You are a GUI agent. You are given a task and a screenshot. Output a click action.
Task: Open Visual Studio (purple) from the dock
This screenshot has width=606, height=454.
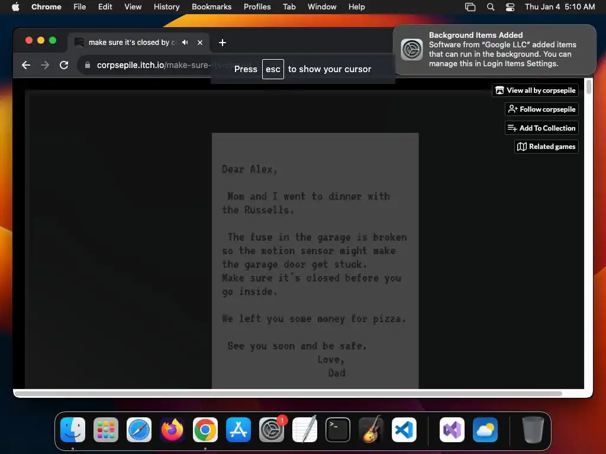pyautogui.click(x=452, y=430)
